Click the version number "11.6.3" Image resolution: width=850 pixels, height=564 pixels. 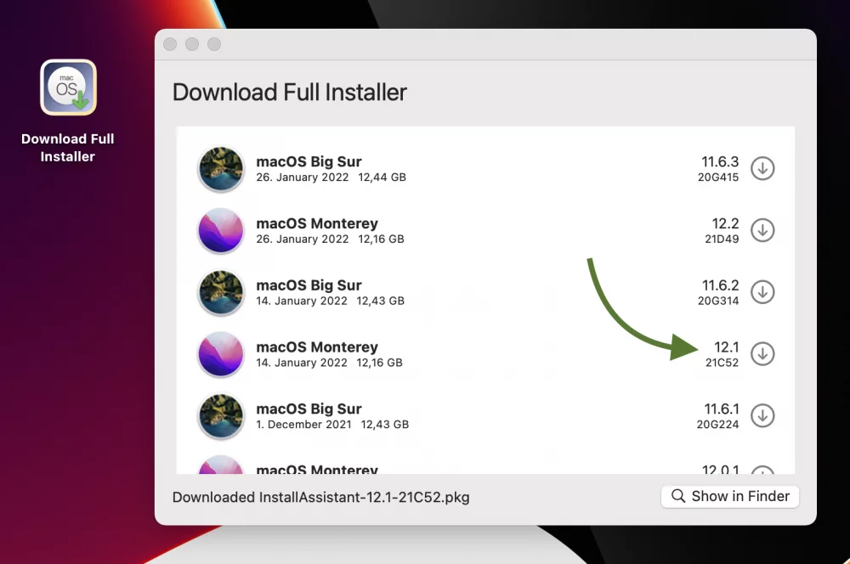pos(720,161)
